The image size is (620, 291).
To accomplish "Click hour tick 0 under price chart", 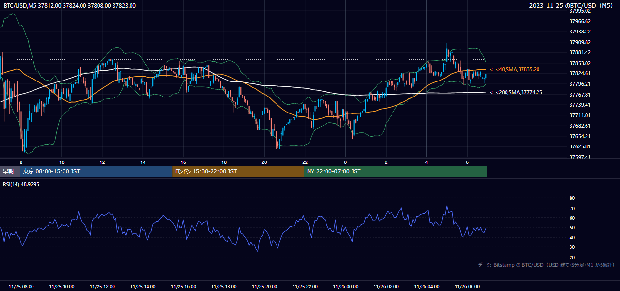I will pos(345,162).
